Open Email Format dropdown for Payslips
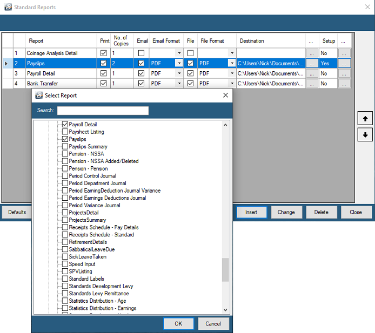This screenshot has width=375, height=333. point(179,63)
